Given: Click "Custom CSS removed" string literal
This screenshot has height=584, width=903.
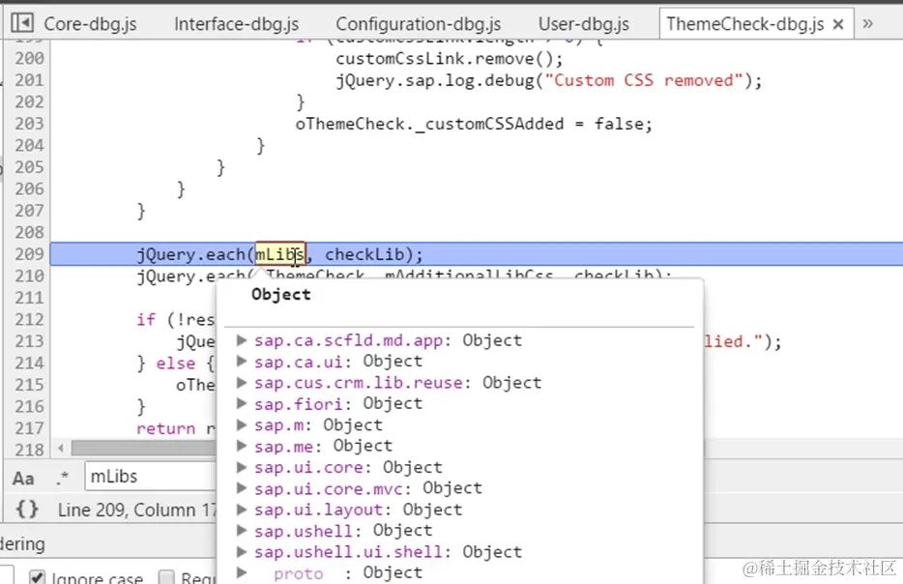Looking at the screenshot, I should (644, 80).
